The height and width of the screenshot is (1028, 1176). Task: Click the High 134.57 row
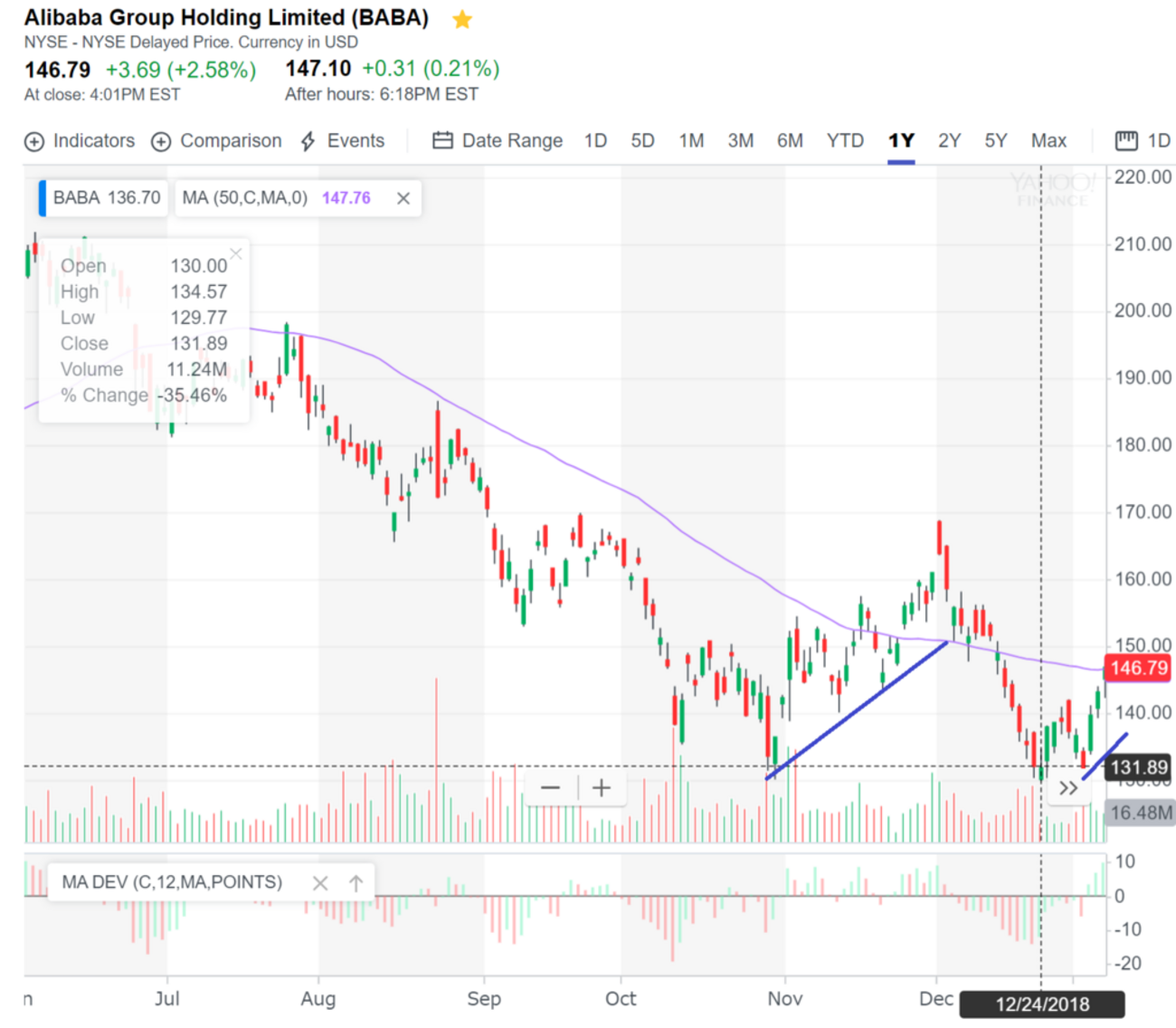(x=144, y=292)
